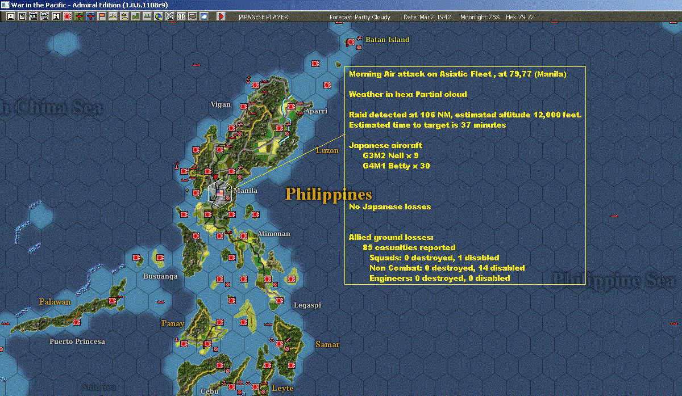Screen dimensions: 682x396
Task: Click the orange flag toolbar icon
Action: click(102, 16)
